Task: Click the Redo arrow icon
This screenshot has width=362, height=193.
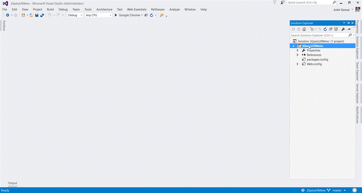Action: (x=58, y=15)
